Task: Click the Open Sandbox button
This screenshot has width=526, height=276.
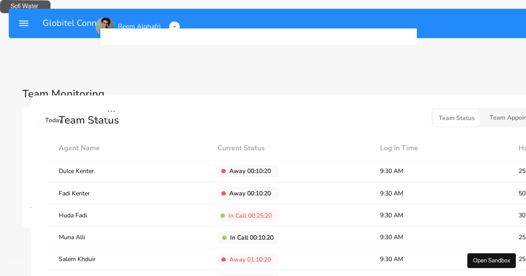Action: [491, 261]
